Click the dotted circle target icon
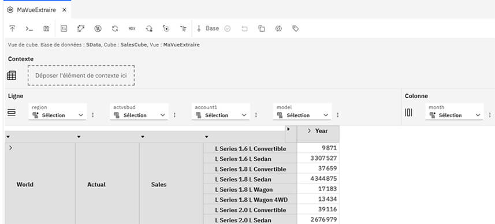 pyautogui.click(x=166, y=29)
